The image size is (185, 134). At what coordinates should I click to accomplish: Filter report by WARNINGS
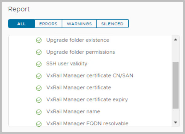tap(79, 24)
